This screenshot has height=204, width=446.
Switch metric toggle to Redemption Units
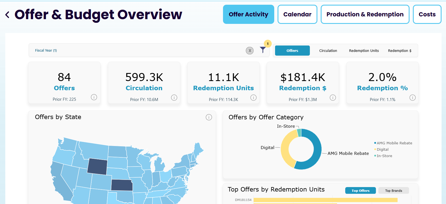click(364, 51)
